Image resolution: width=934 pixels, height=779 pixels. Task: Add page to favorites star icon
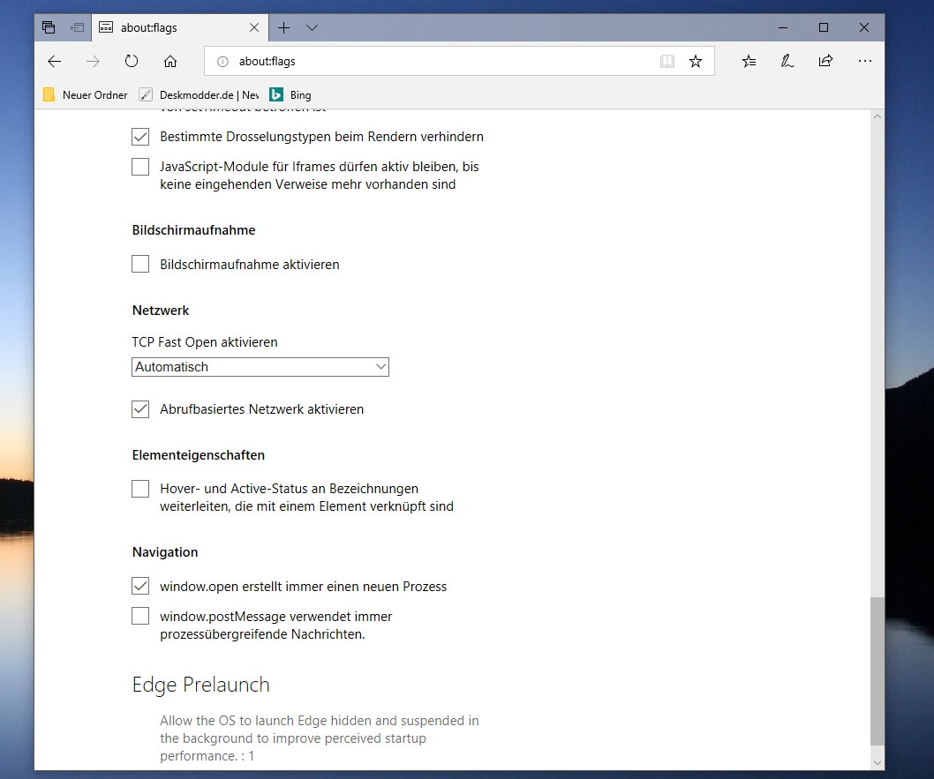click(x=695, y=61)
